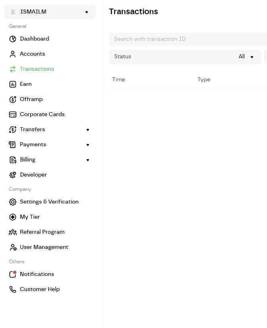Open the Earn section
267x328 pixels.
(26, 84)
